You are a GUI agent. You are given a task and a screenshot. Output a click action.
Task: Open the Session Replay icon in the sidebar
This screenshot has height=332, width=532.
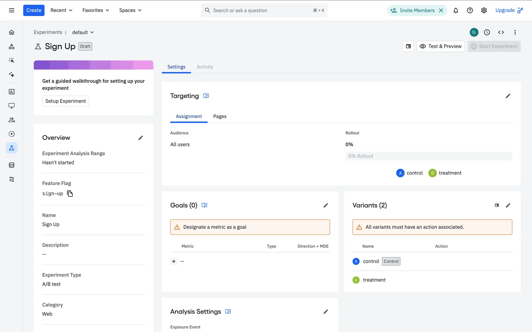12,134
